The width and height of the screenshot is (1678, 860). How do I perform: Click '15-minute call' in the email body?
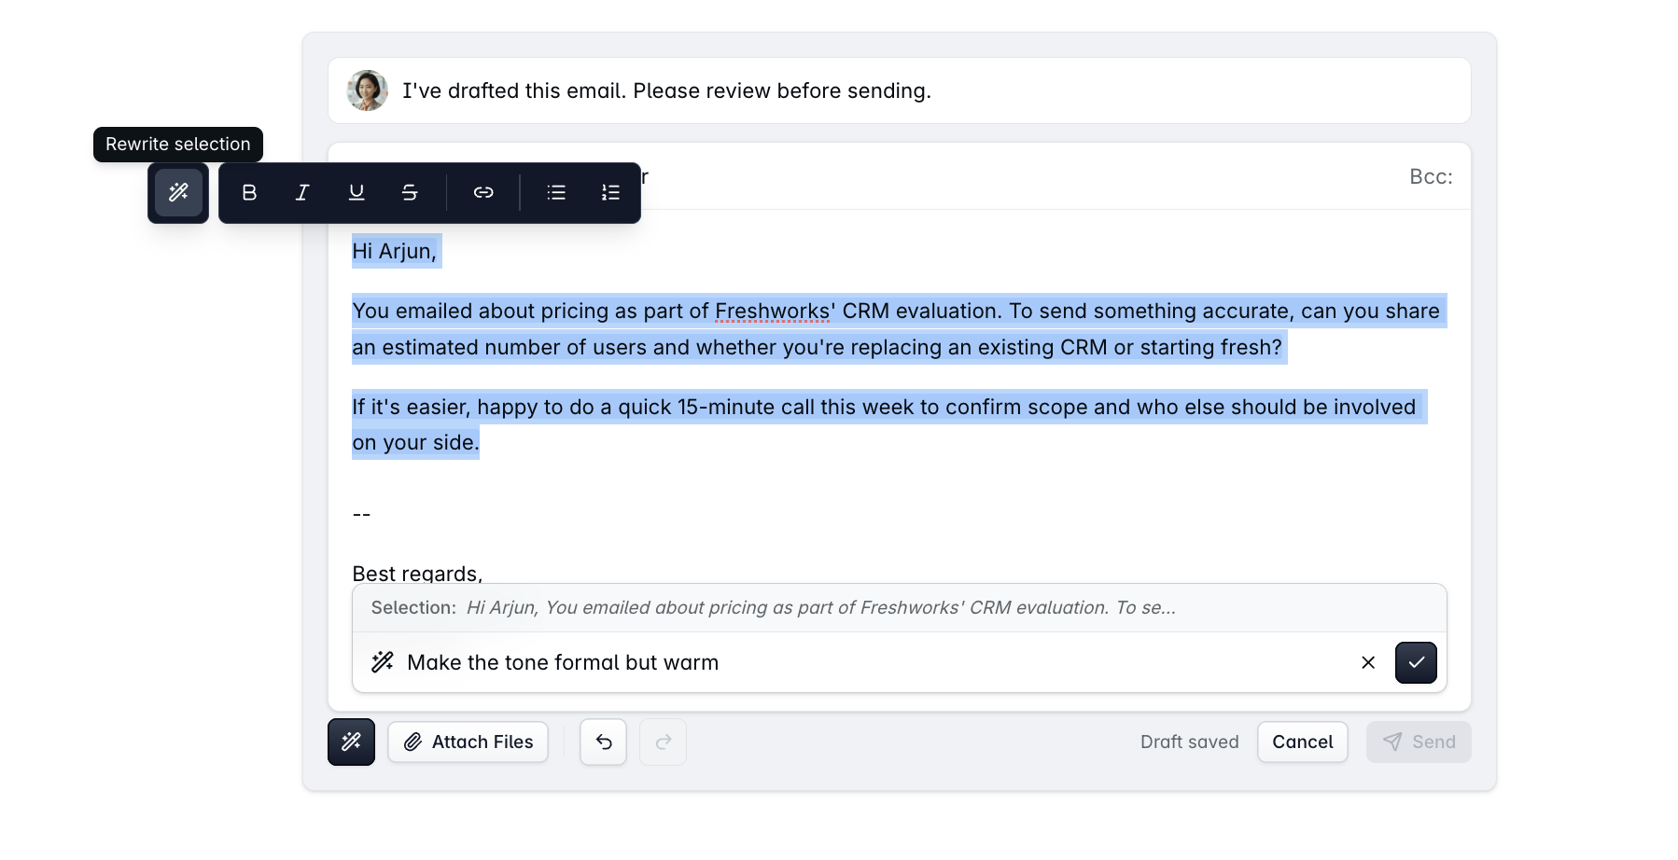click(x=745, y=407)
